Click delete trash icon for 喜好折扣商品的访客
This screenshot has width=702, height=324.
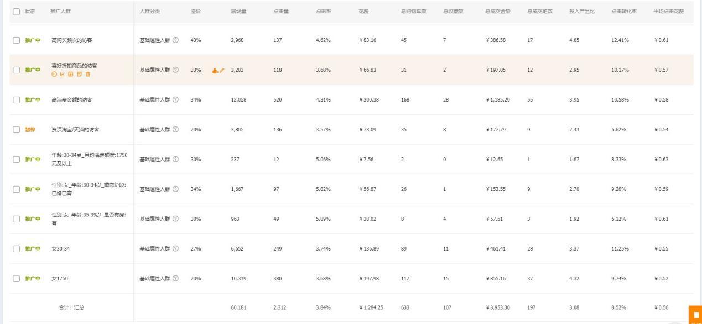pos(87,75)
